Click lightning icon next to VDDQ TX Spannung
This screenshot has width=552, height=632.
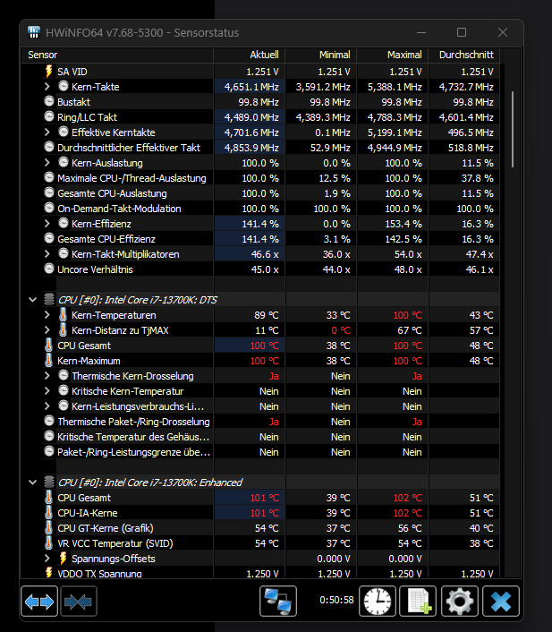pos(48,573)
